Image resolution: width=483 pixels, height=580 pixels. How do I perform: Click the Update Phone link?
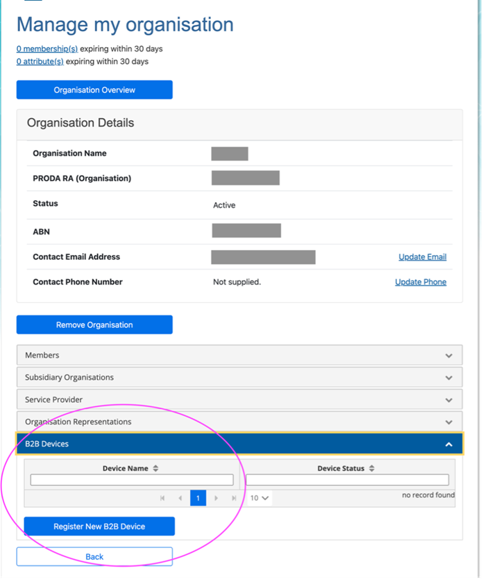point(421,282)
